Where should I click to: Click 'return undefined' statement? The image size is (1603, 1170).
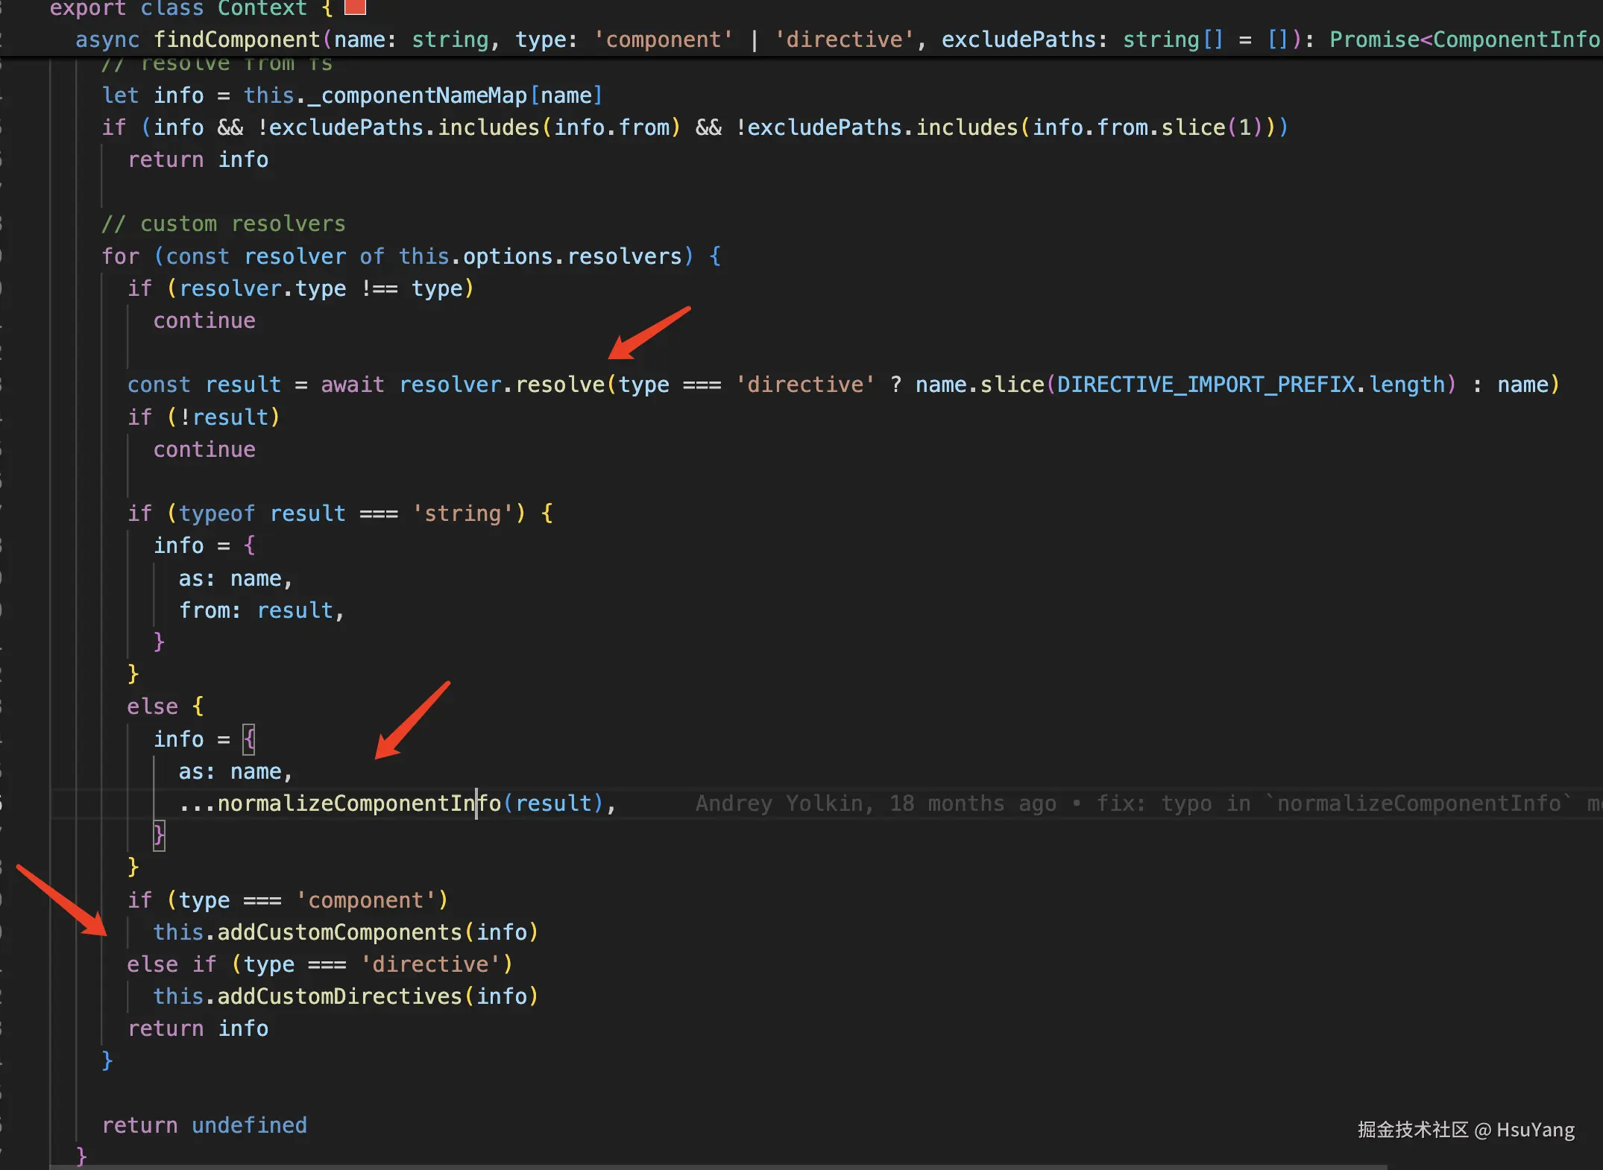click(x=204, y=1125)
